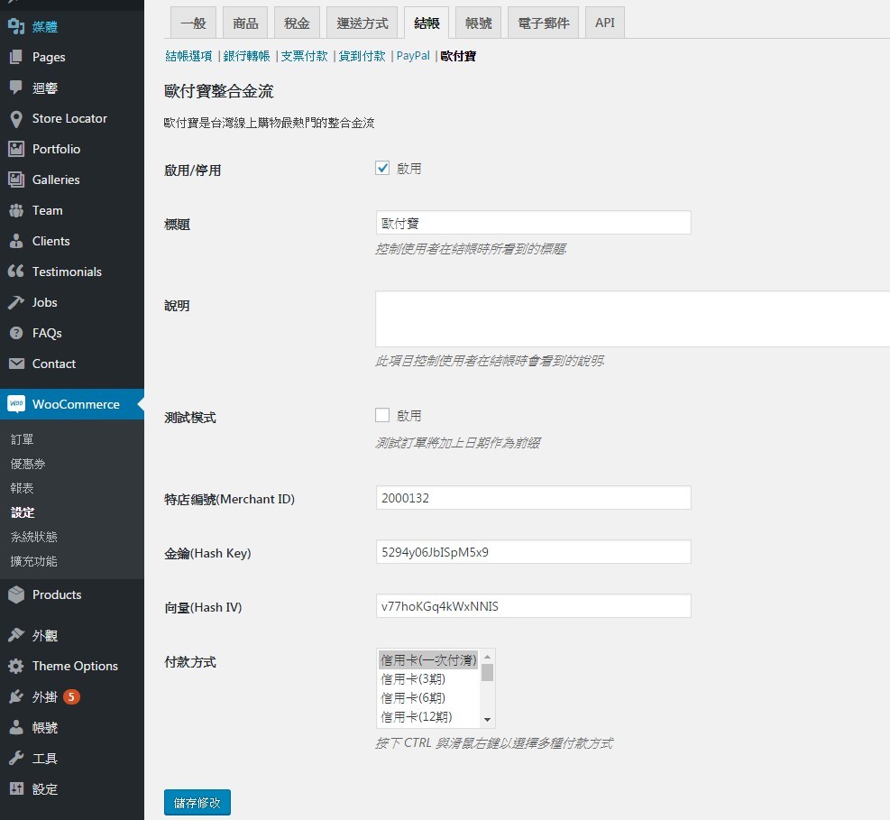
Task: Open the 結帳 checkout tab
Action: [x=427, y=23]
